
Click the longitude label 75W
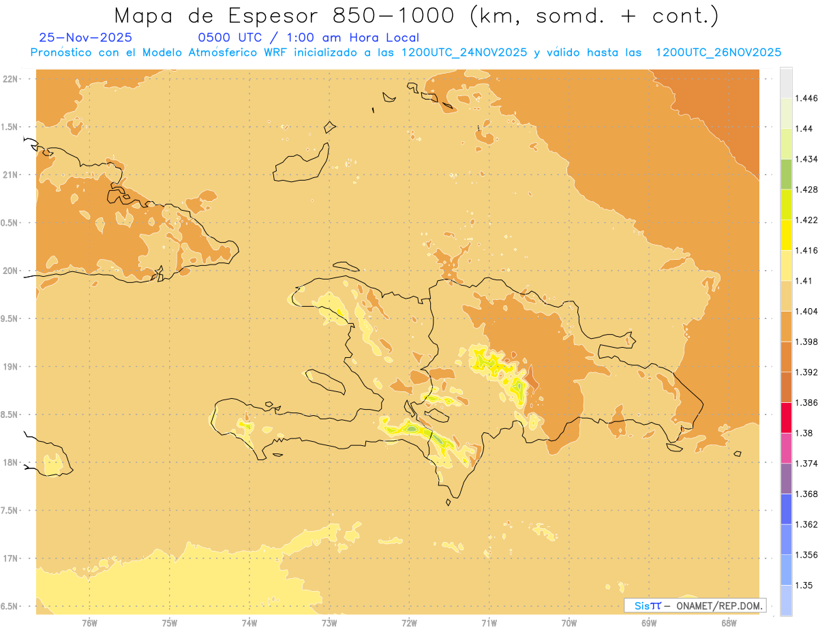(170, 622)
